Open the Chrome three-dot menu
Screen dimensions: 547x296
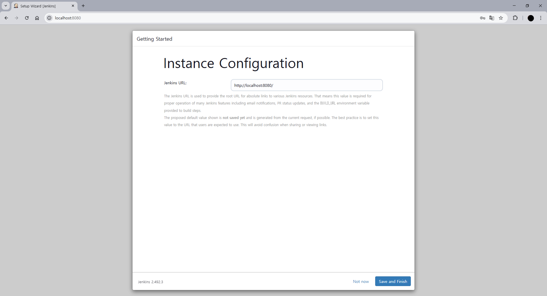(541, 18)
